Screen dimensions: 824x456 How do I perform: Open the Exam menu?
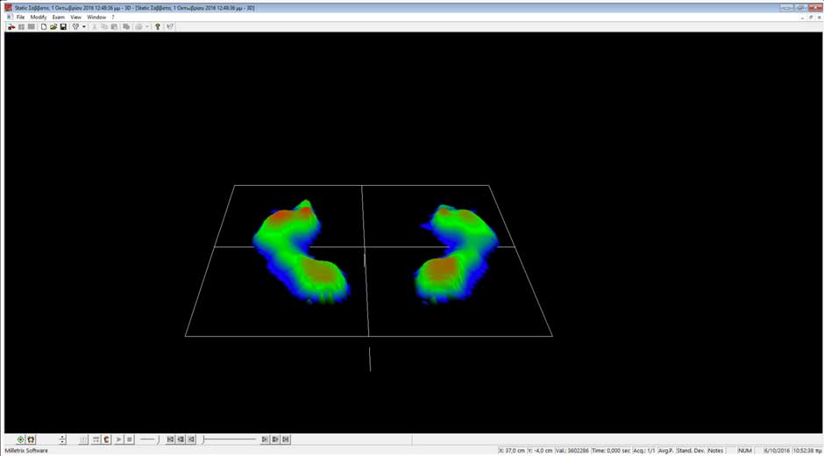point(58,17)
